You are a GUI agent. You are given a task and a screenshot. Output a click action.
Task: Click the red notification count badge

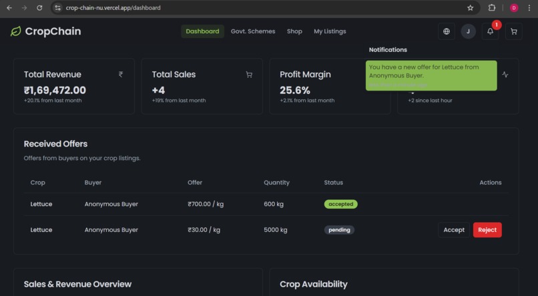pyautogui.click(x=496, y=25)
